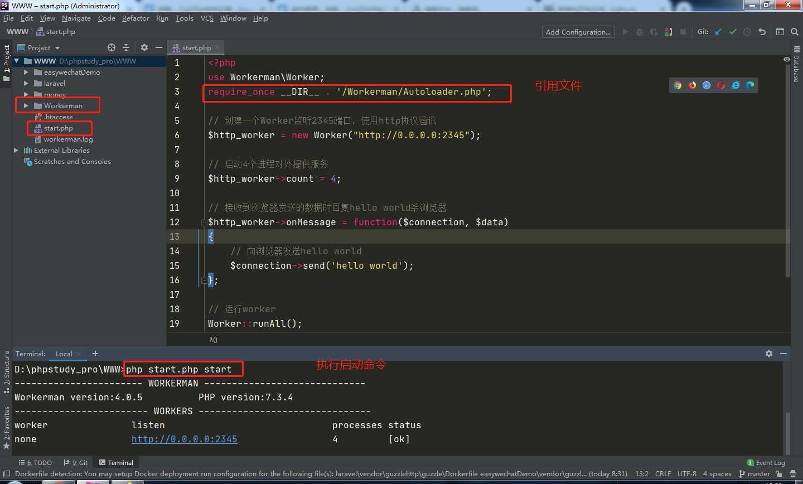
Task: Start debugging with the bug icon
Action: (x=640, y=32)
